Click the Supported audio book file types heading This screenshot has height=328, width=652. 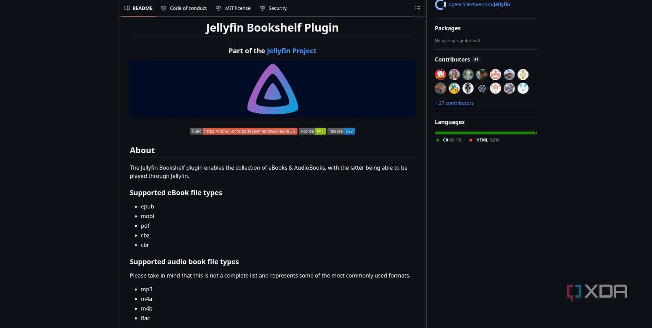click(x=184, y=262)
